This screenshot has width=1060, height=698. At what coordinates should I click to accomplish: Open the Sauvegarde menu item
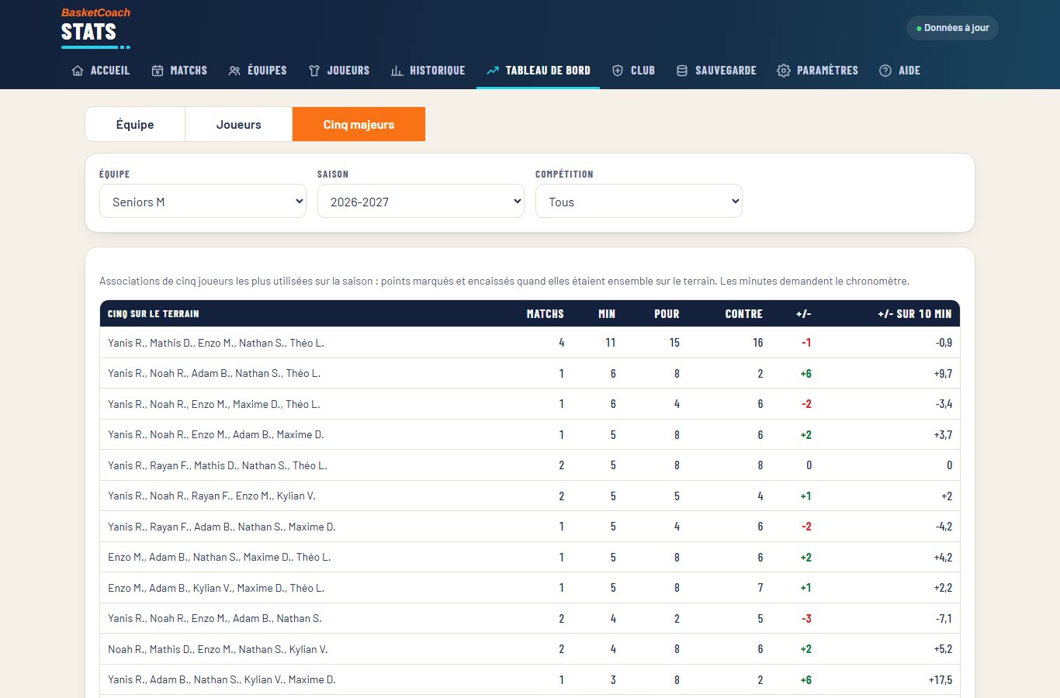click(x=716, y=71)
